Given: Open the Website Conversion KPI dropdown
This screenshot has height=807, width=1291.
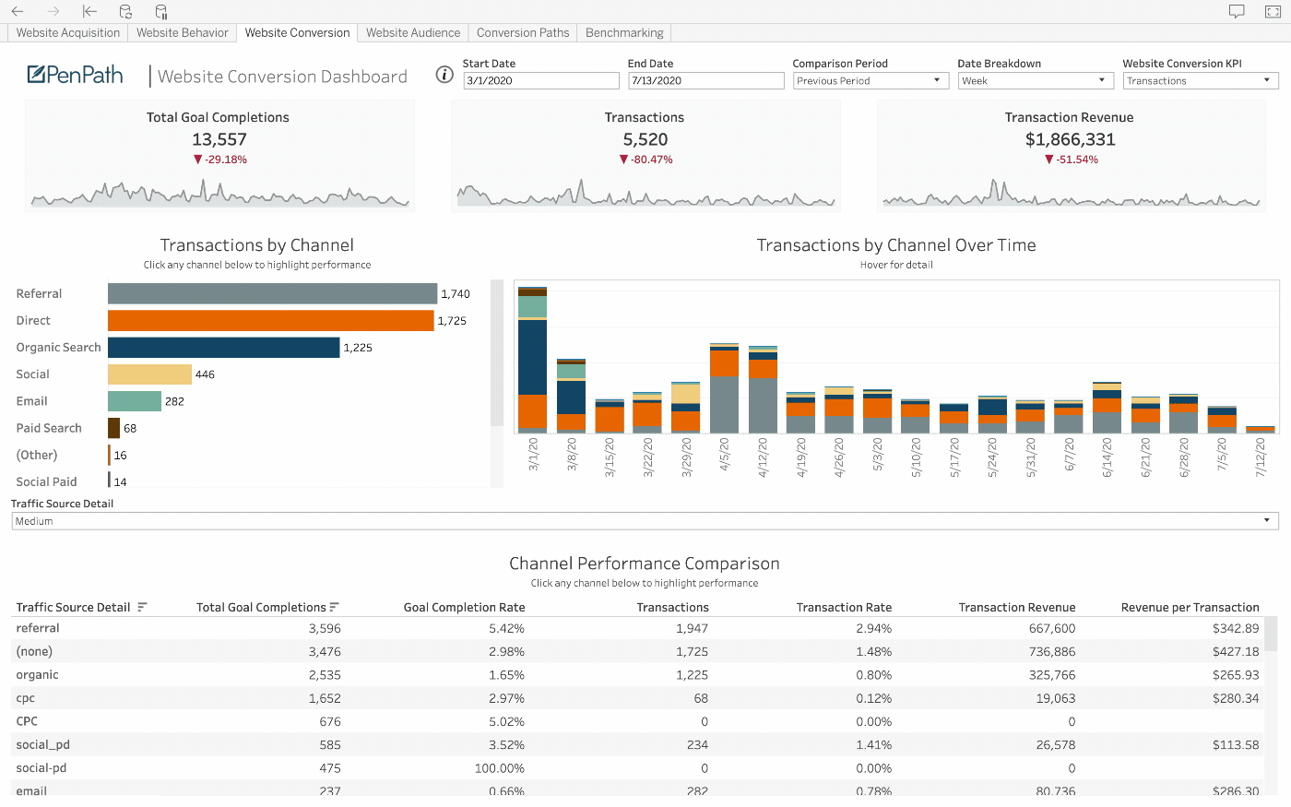Looking at the screenshot, I should pos(1201,80).
